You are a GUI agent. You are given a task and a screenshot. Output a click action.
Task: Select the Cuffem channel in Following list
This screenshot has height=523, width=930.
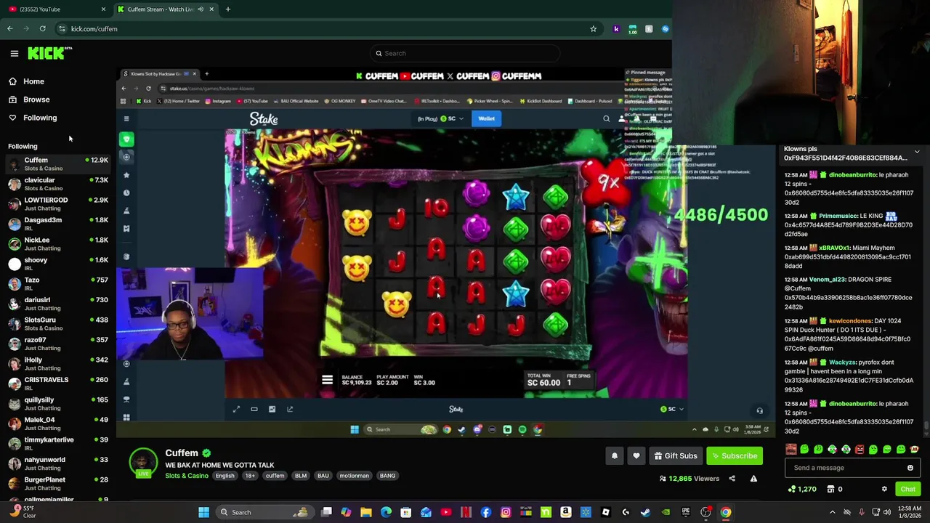[x=58, y=163]
